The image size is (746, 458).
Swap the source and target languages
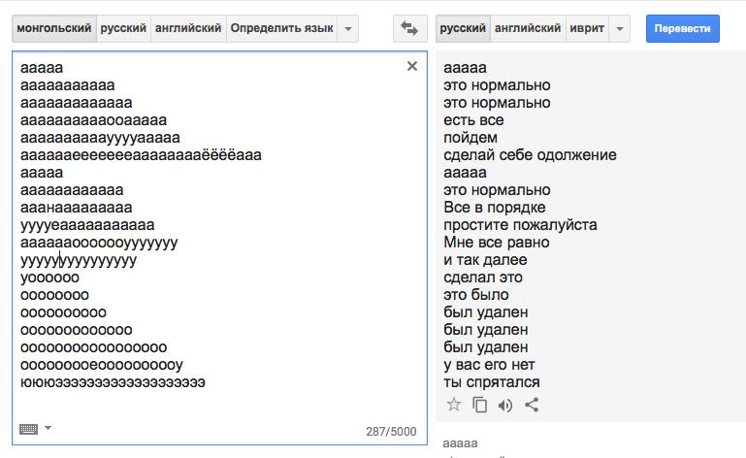410,28
